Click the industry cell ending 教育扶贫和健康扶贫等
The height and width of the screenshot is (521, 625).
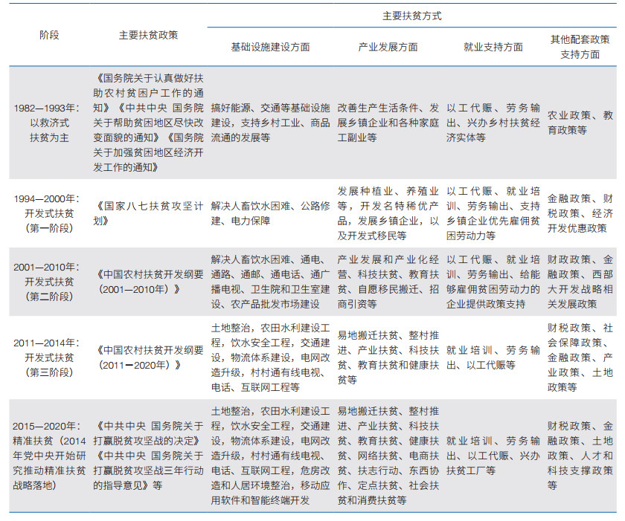(x=388, y=357)
